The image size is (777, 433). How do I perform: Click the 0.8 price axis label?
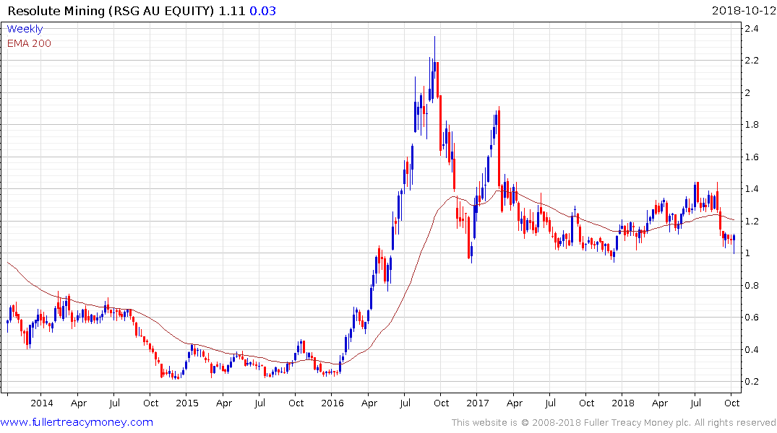coord(752,285)
